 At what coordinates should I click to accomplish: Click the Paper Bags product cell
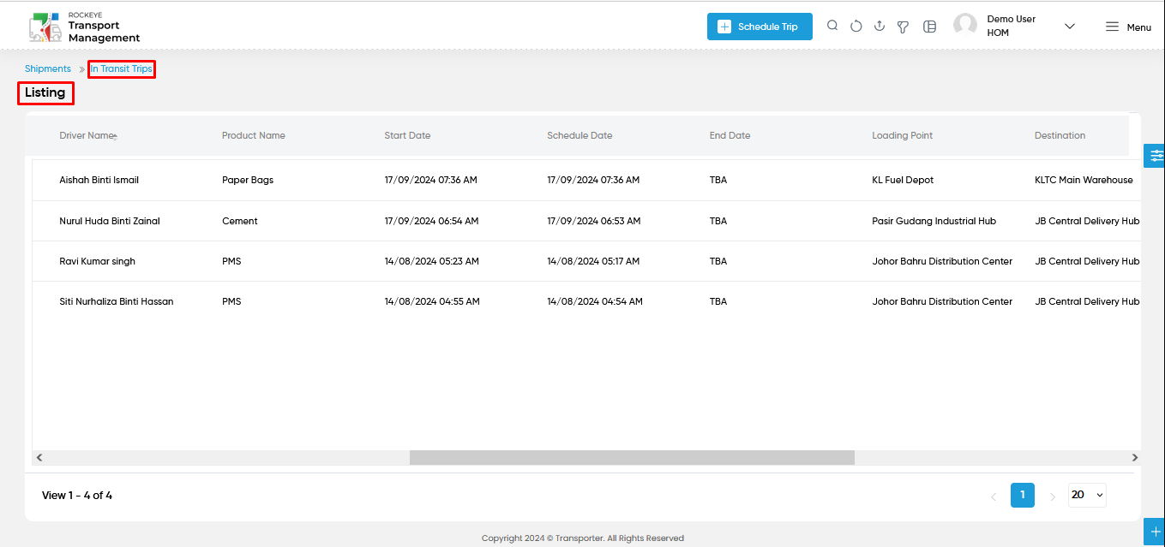pos(248,180)
